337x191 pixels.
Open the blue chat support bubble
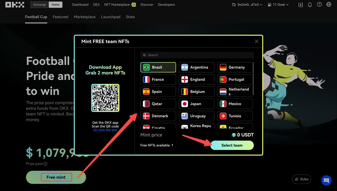pyautogui.click(x=326, y=180)
